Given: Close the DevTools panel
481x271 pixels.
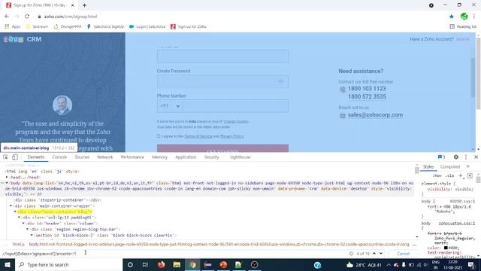Looking at the screenshot, I should [476, 157].
